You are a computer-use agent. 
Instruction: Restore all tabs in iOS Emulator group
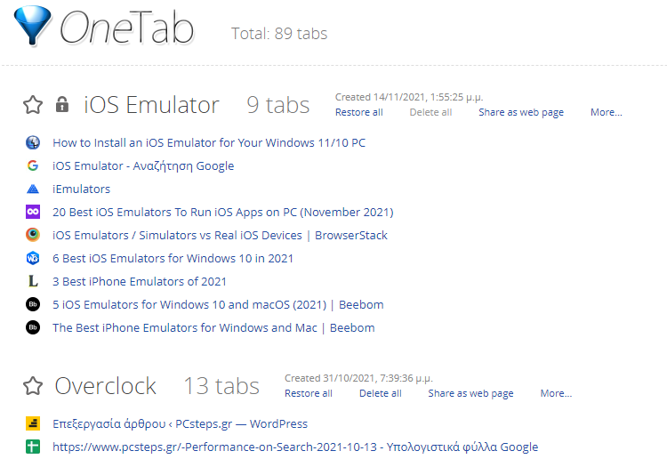point(359,112)
